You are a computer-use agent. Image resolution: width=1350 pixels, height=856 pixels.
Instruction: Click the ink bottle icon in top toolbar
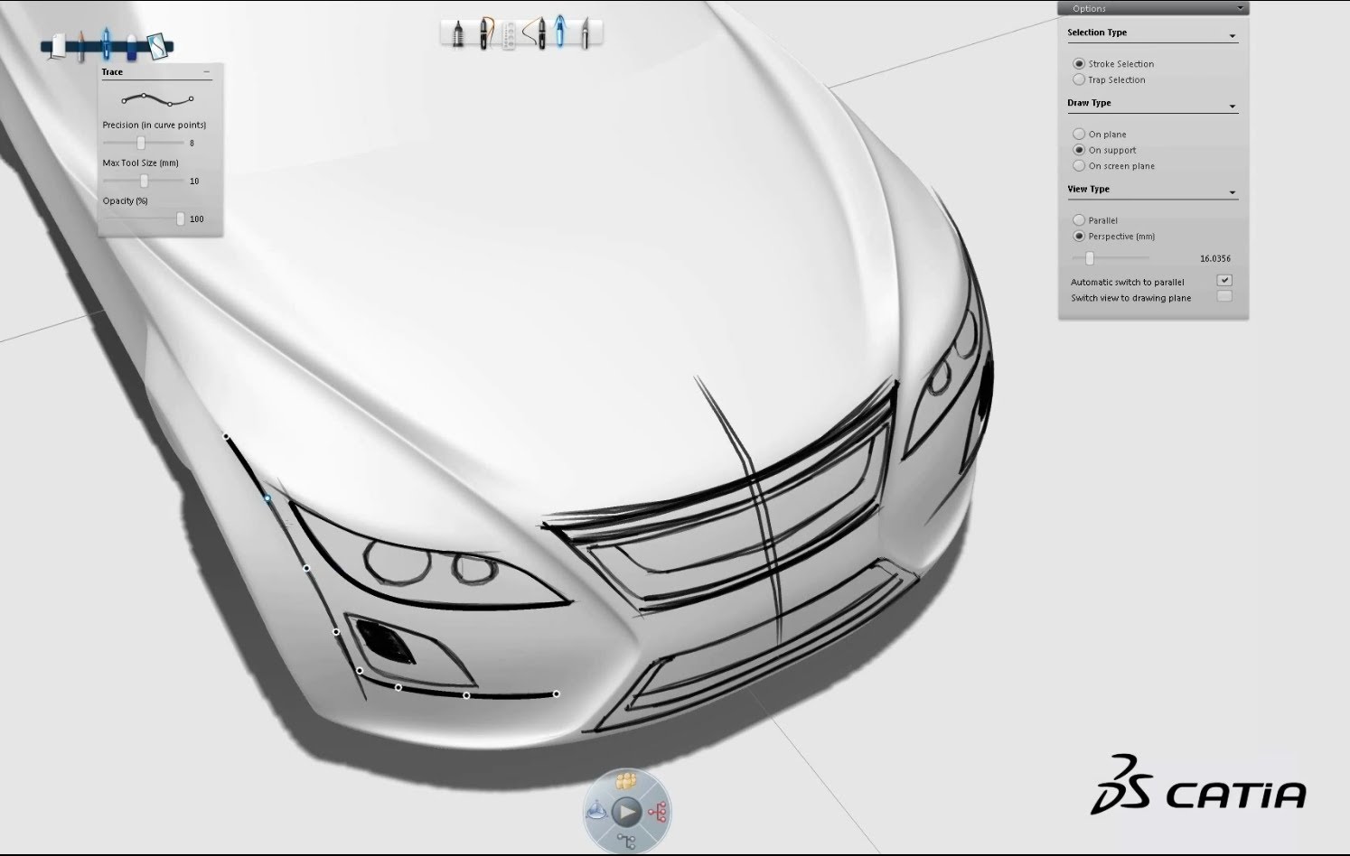(x=457, y=35)
